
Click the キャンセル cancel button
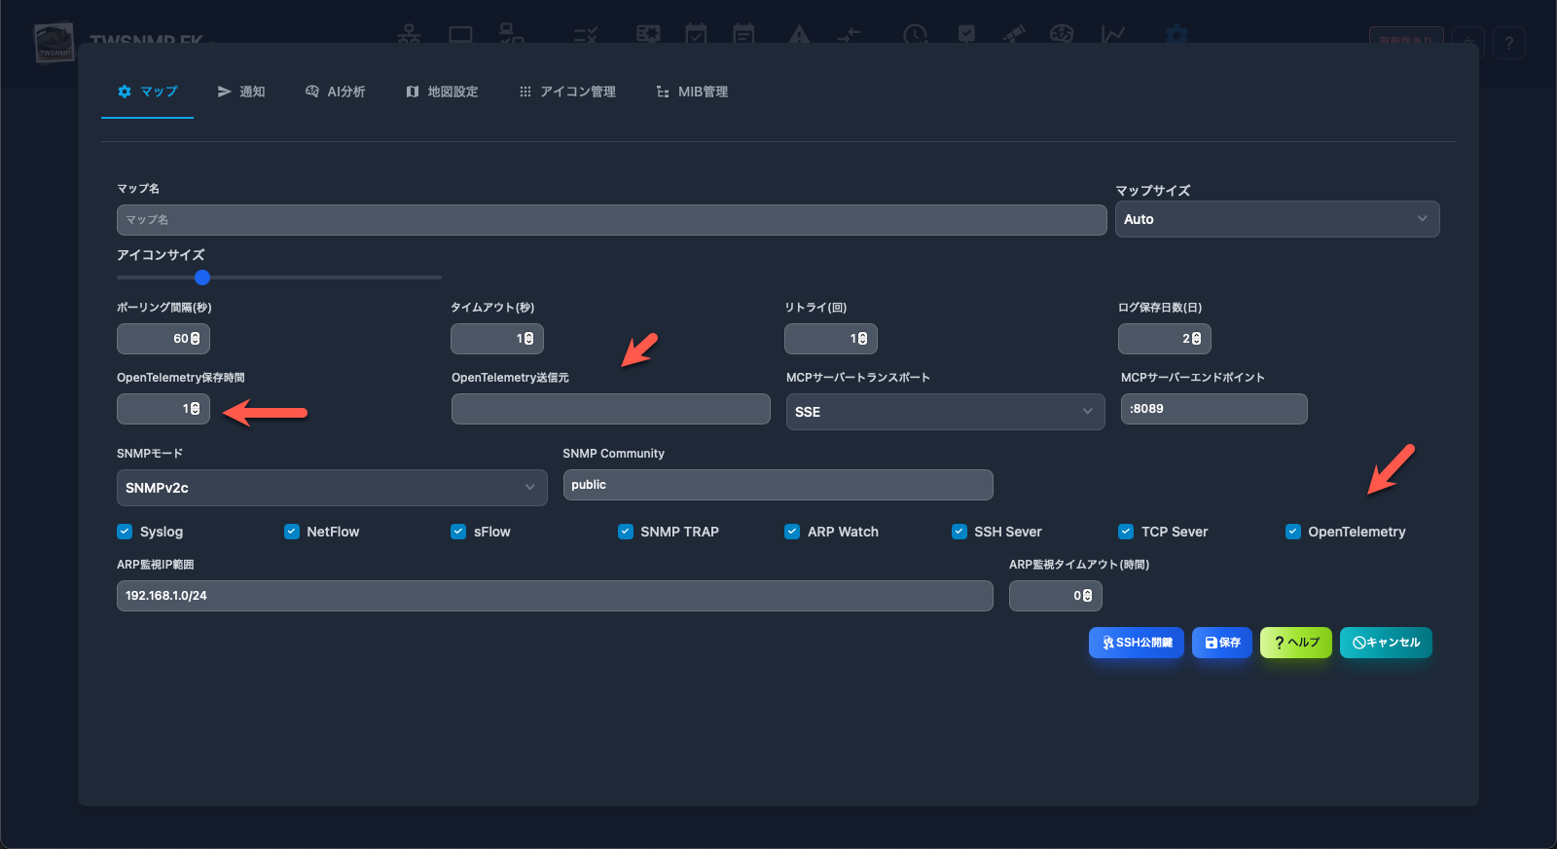pyautogui.click(x=1386, y=643)
